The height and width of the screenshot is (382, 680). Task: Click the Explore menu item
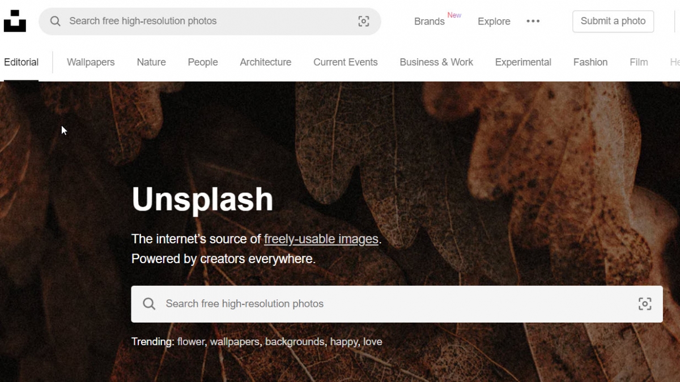point(494,21)
